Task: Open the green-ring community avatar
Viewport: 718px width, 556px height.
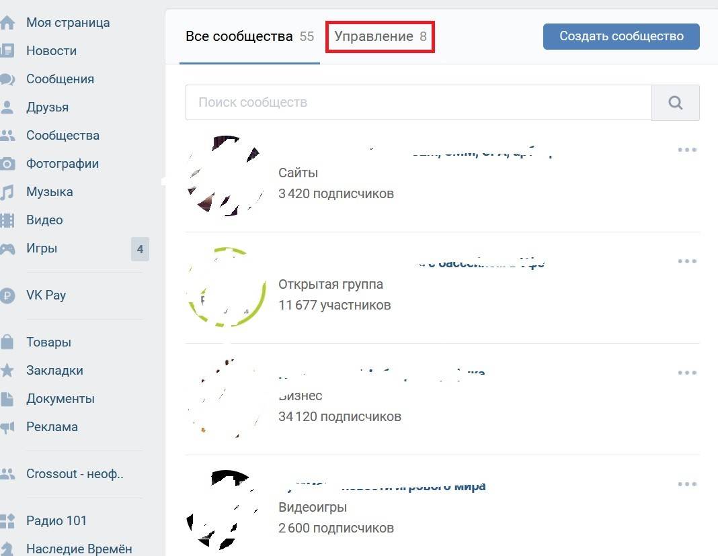Action: tap(227, 287)
